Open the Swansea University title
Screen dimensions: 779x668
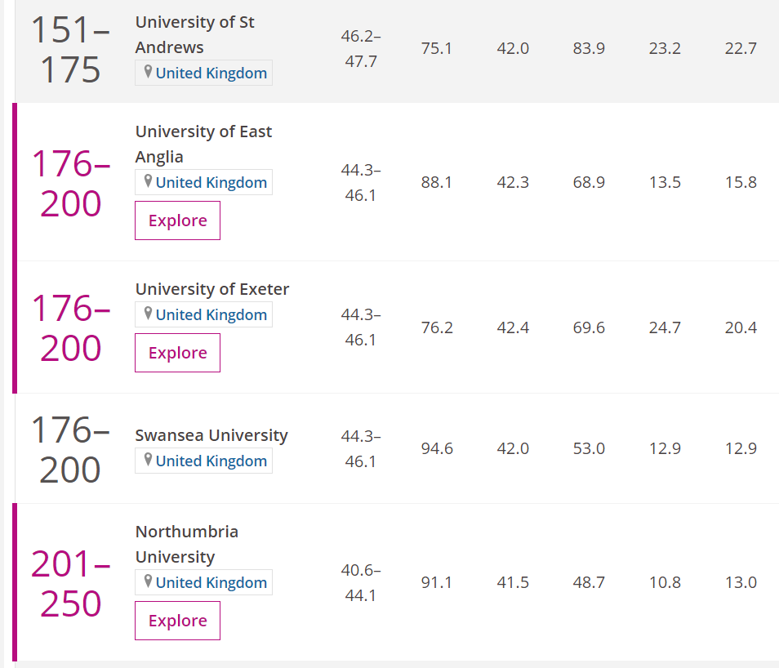pos(211,435)
